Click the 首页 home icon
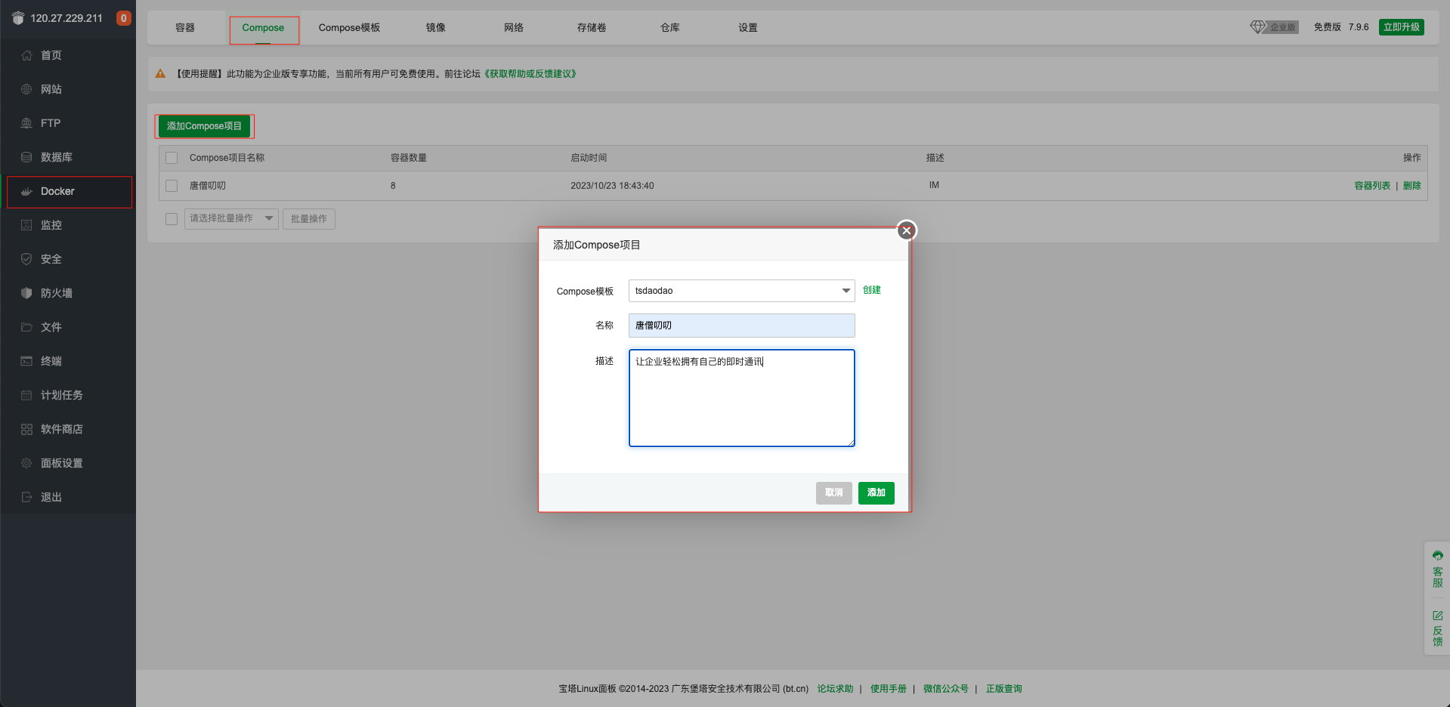 pos(26,55)
